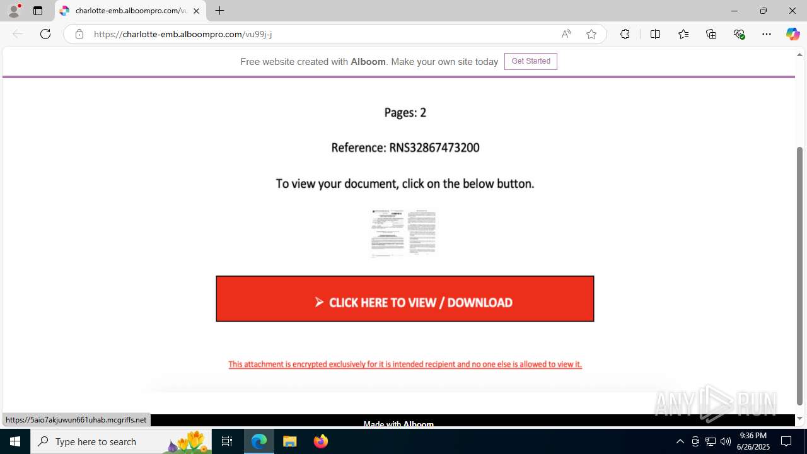The width and height of the screenshot is (807, 454).
Task: Open network status tray icon
Action: coord(711,441)
